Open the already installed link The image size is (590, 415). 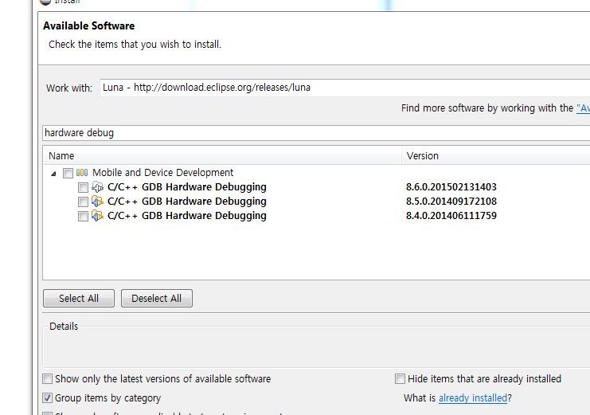(x=473, y=397)
